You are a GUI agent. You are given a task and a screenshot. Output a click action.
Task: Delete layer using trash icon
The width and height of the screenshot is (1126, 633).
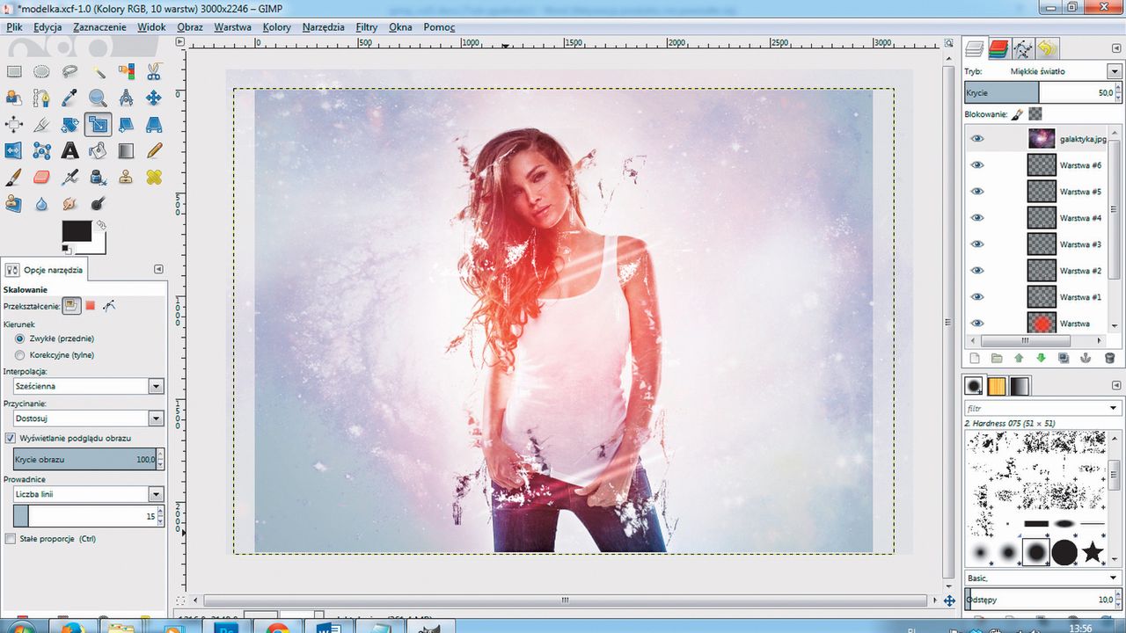point(1109,358)
